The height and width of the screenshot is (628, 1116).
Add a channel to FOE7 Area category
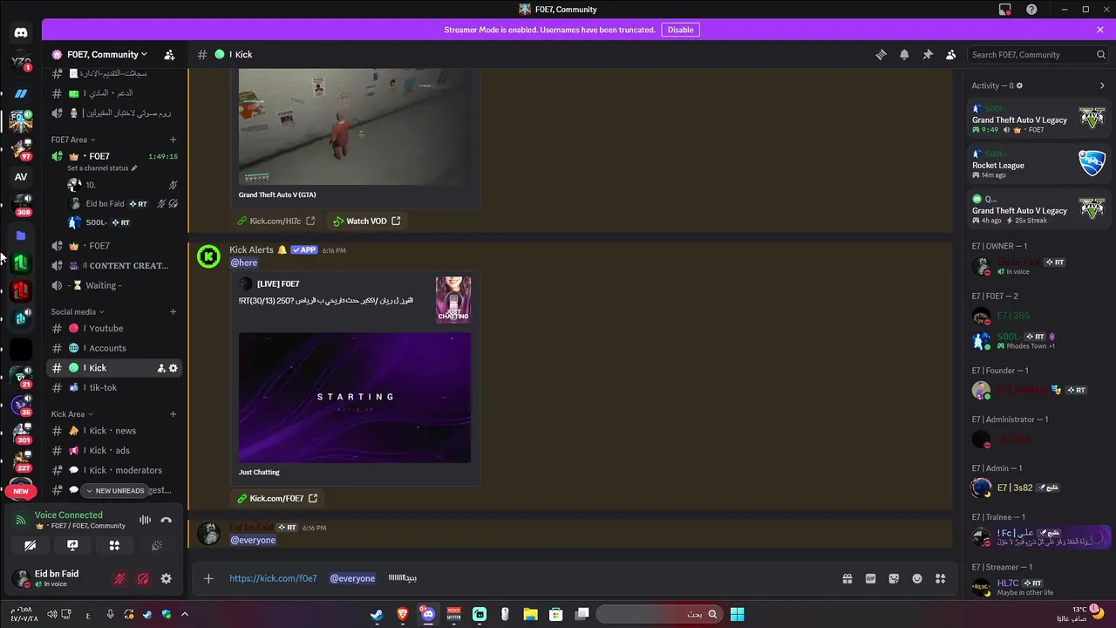173,140
